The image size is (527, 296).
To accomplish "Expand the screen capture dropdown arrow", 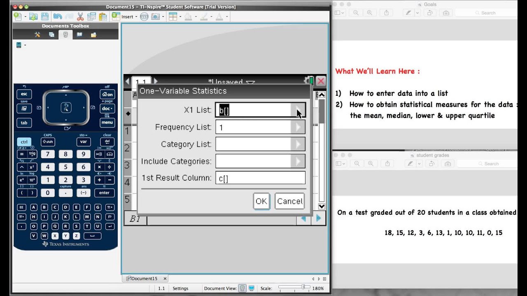I will pyautogui.click(x=163, y=17).
